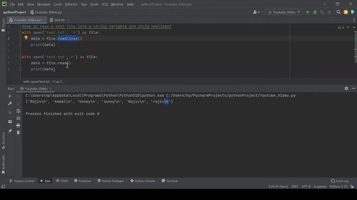
Task: Open the Run menu
Action: coord(84,4)
